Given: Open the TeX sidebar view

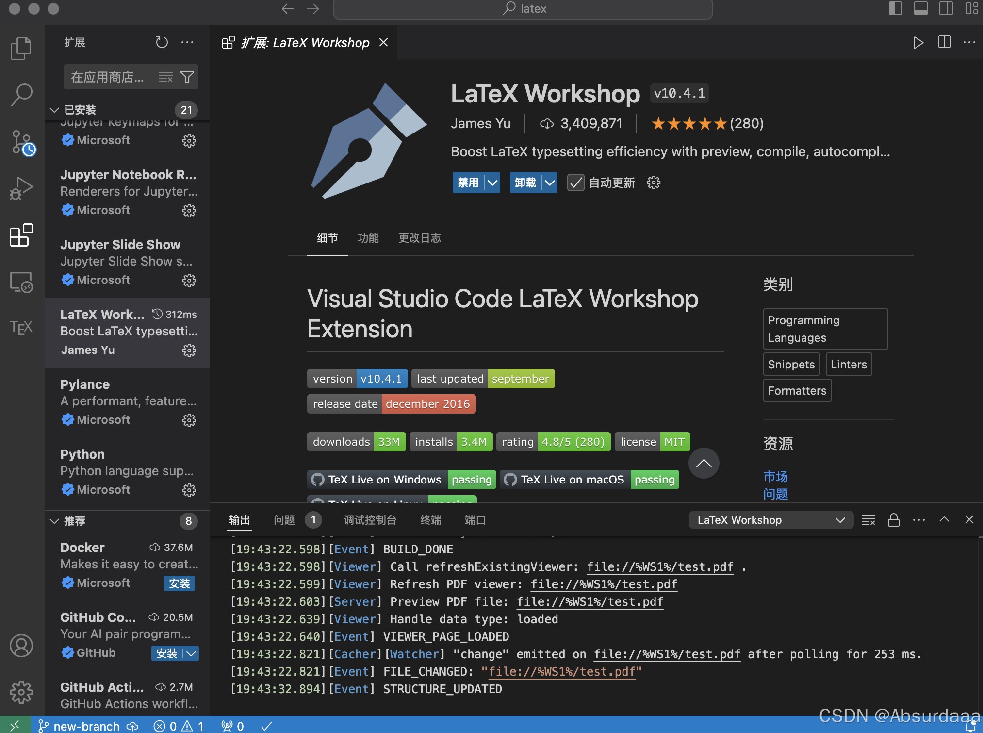Looking at the screenshot, I should click(21, 328).
